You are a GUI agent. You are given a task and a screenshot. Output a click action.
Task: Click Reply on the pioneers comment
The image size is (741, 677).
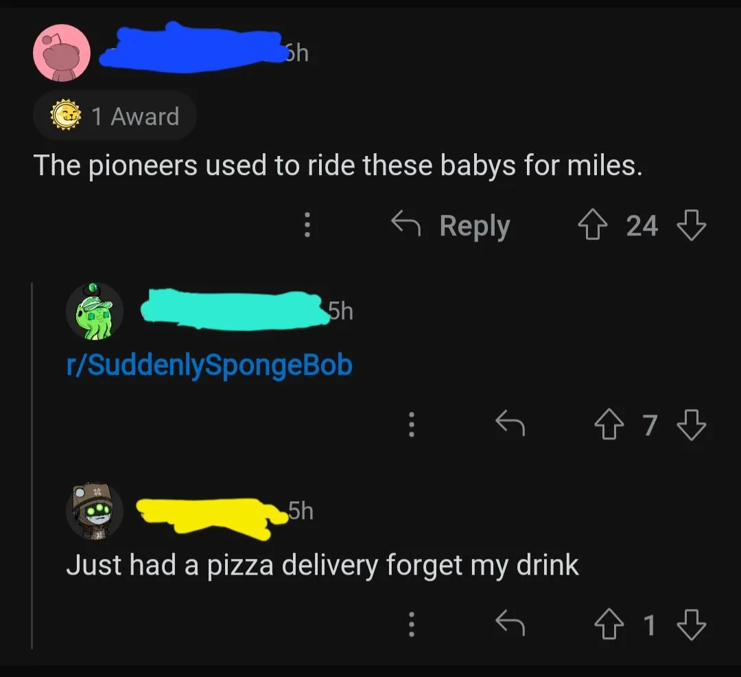pyautogui.click(x=451, y=225)
